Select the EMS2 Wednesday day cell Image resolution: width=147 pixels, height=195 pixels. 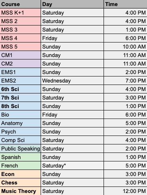72,81
